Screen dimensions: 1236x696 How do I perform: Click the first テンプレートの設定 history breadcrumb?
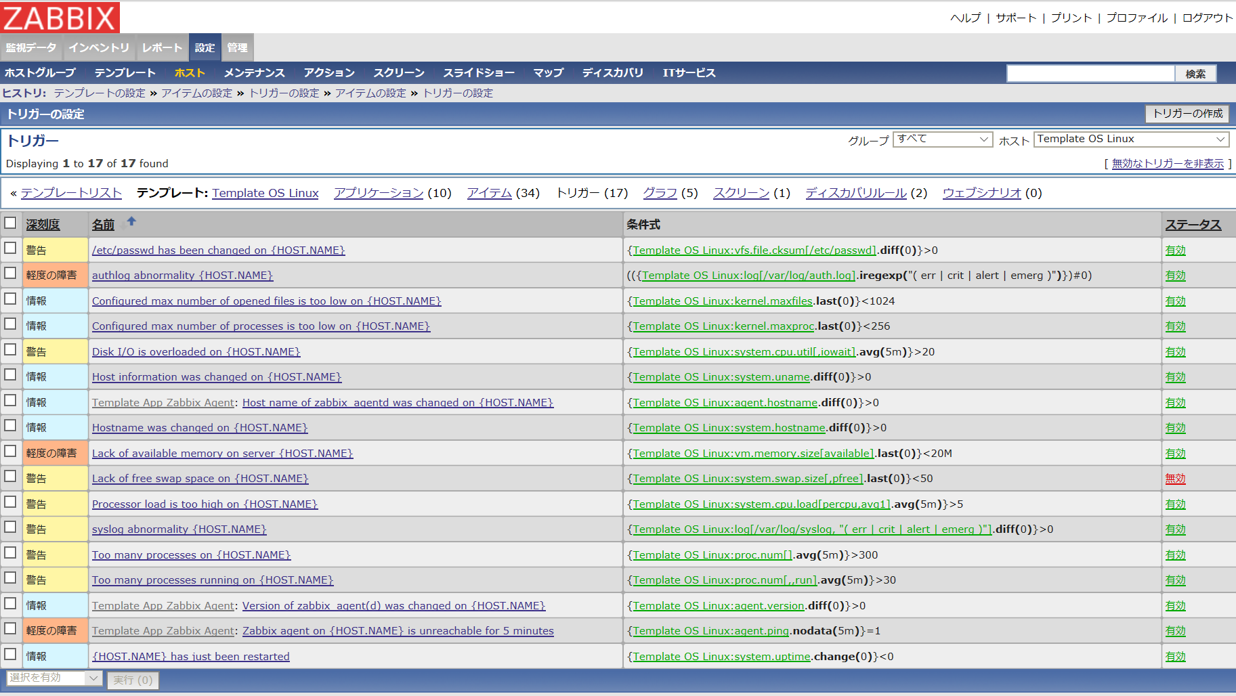(100, 93)
